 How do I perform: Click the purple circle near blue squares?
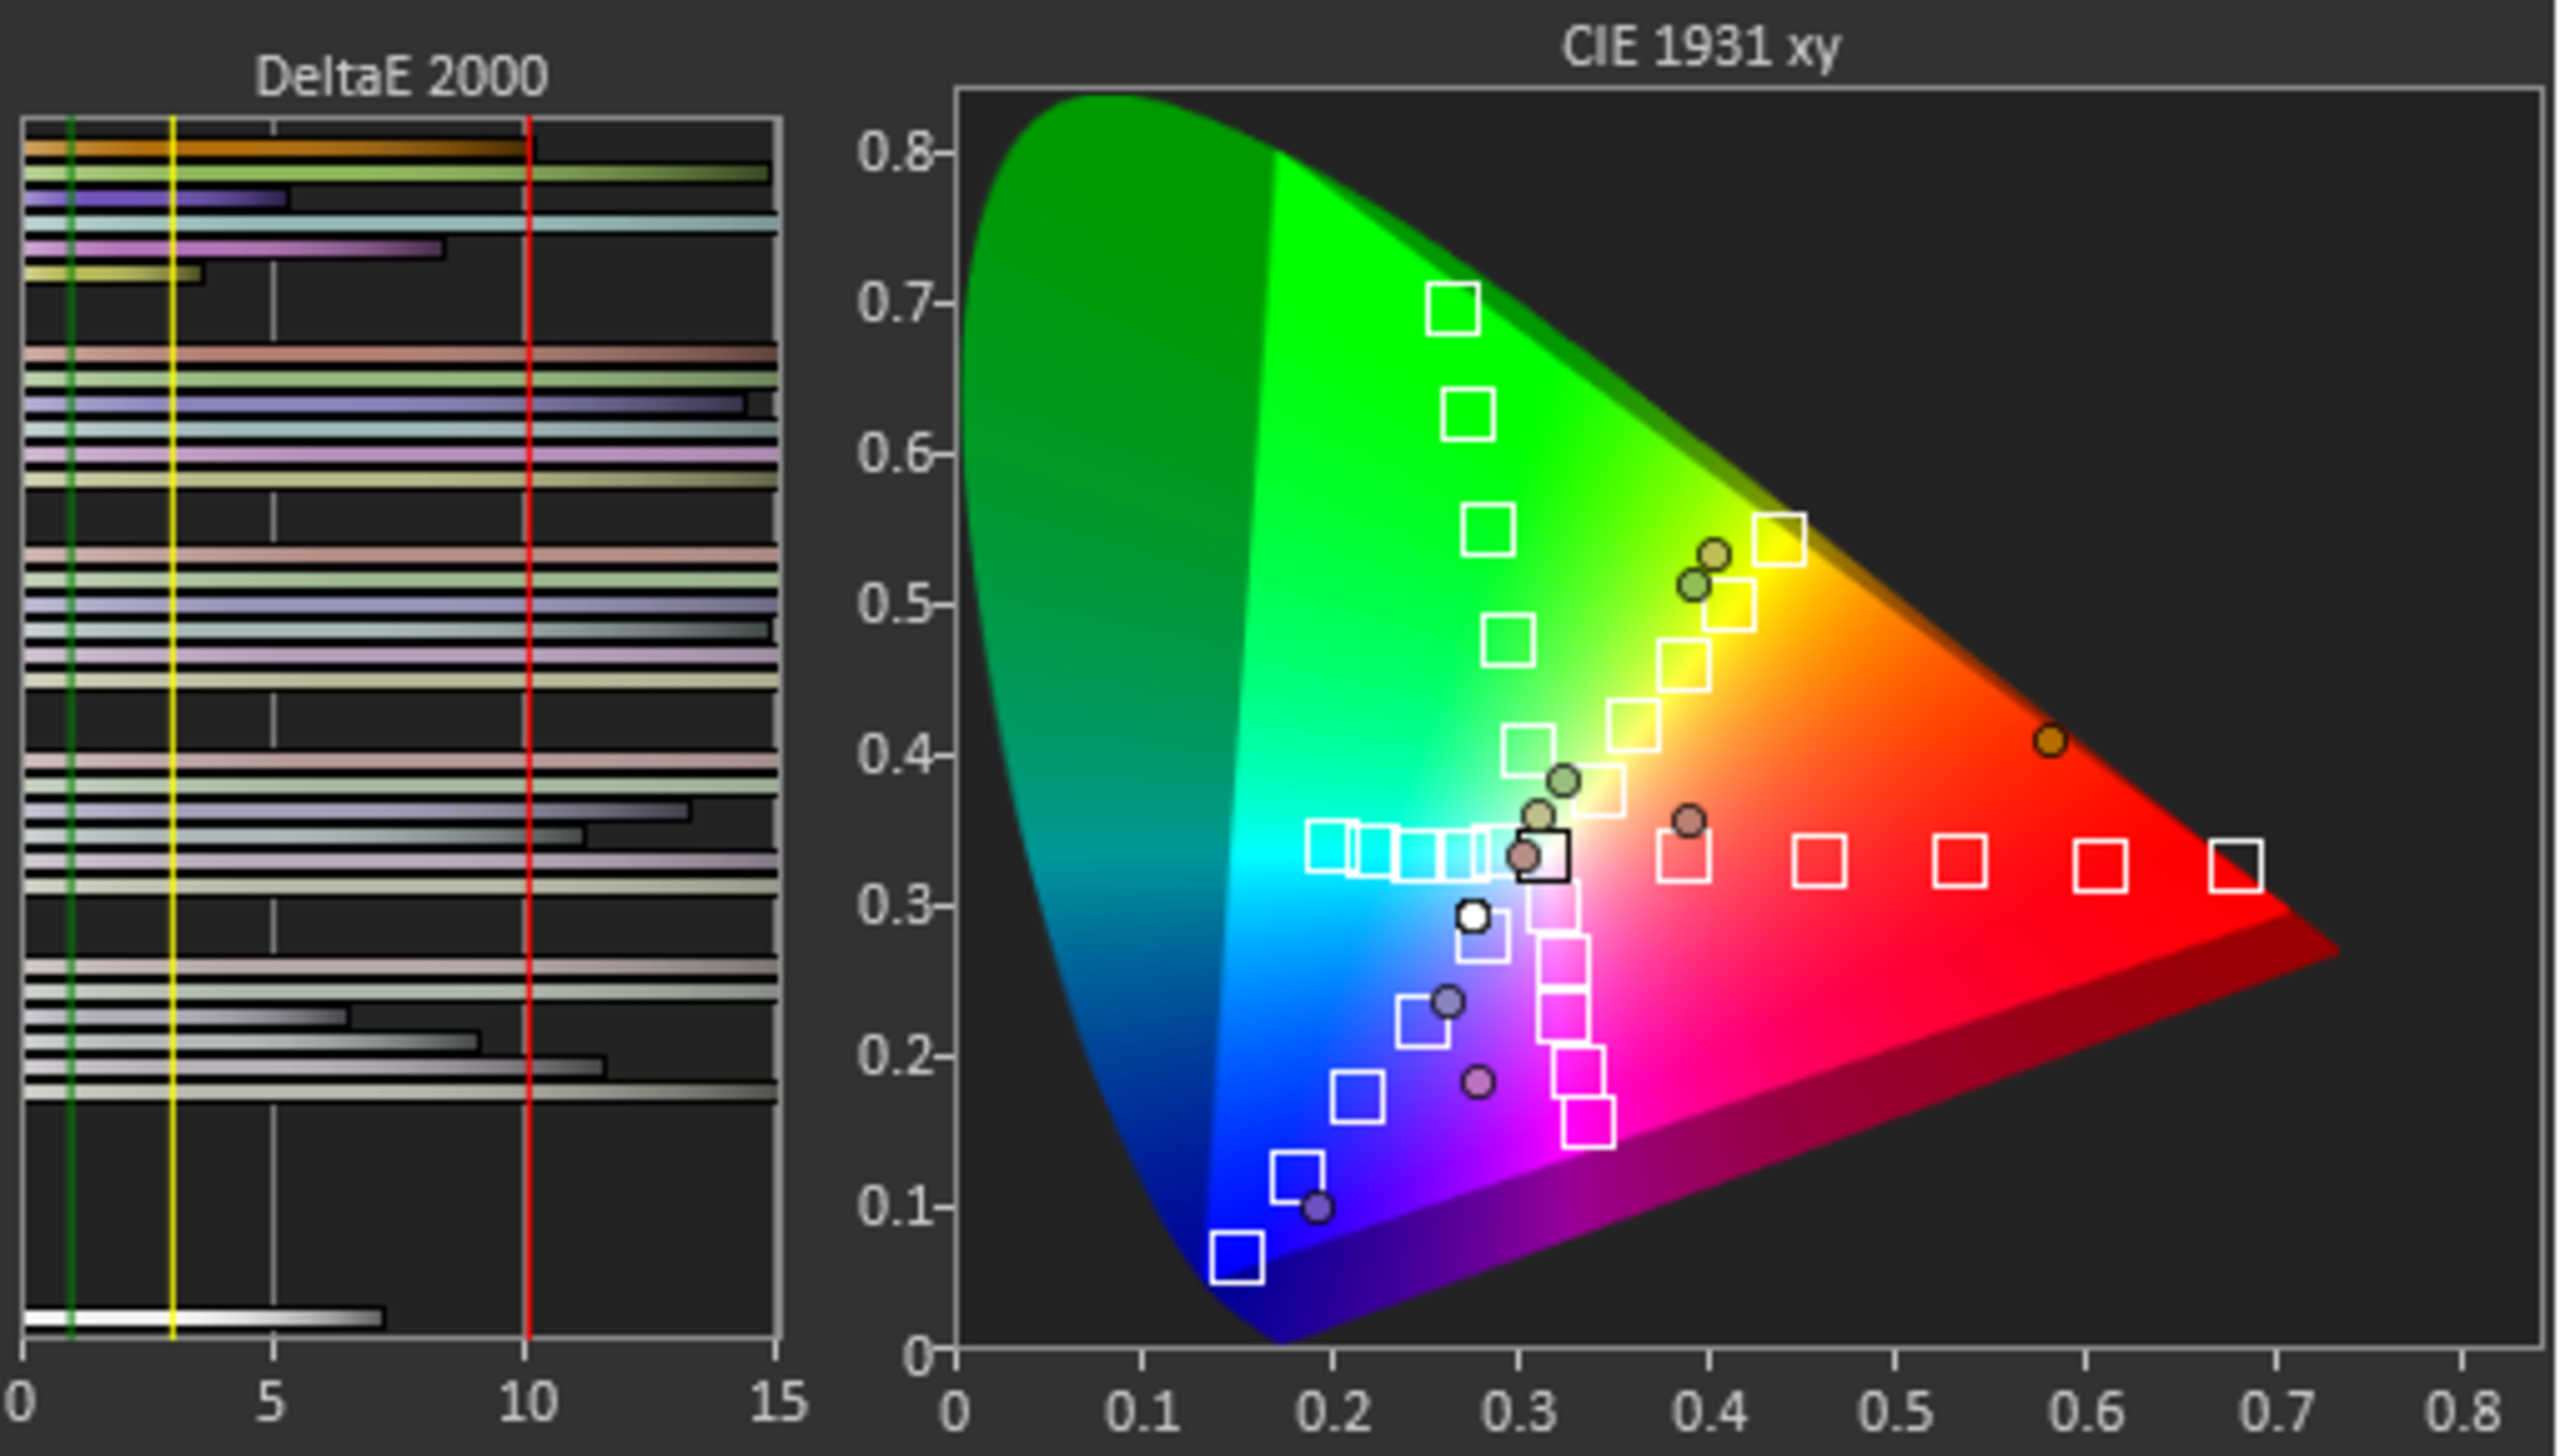pos(1318,1207)
